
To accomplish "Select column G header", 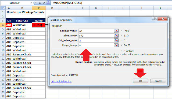I will (x=96, y=8).
